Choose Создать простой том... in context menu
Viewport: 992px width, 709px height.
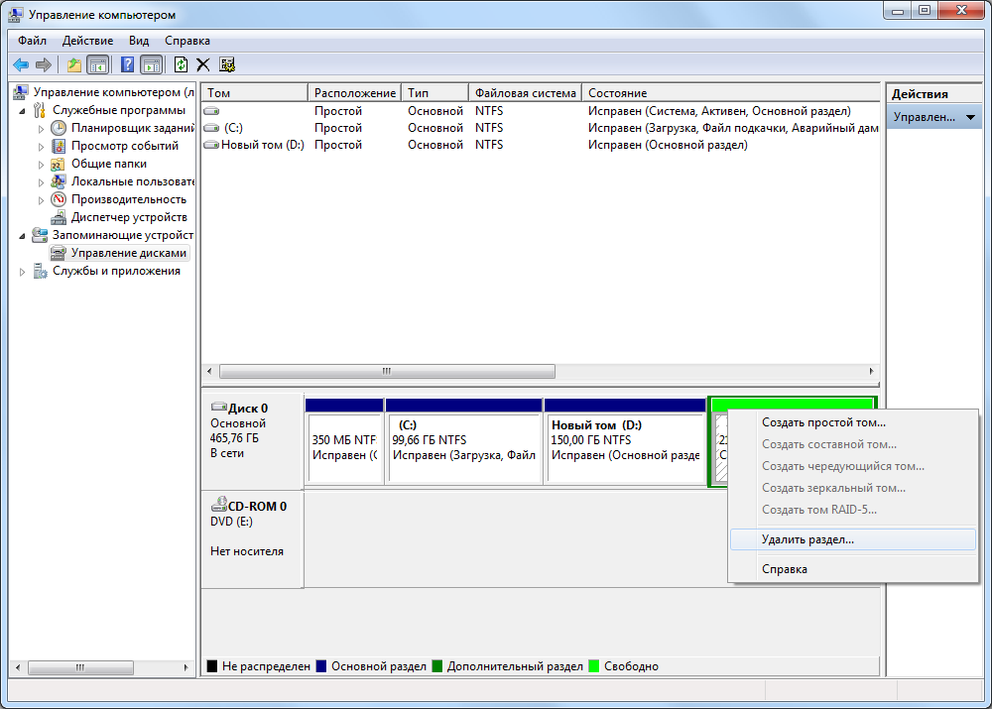[x=823, y=422]
